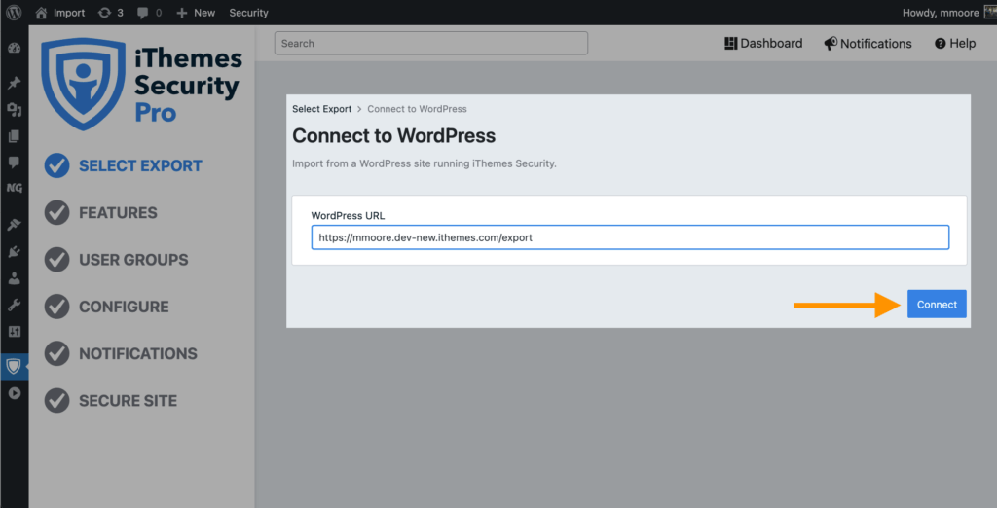Screen dimensions: 997x508
Task: Open the iThemes Dashboard link
Action: 763,43
